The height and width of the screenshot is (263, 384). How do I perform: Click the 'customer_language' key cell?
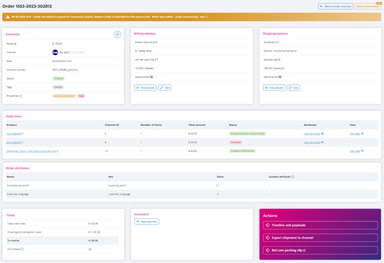119,194
